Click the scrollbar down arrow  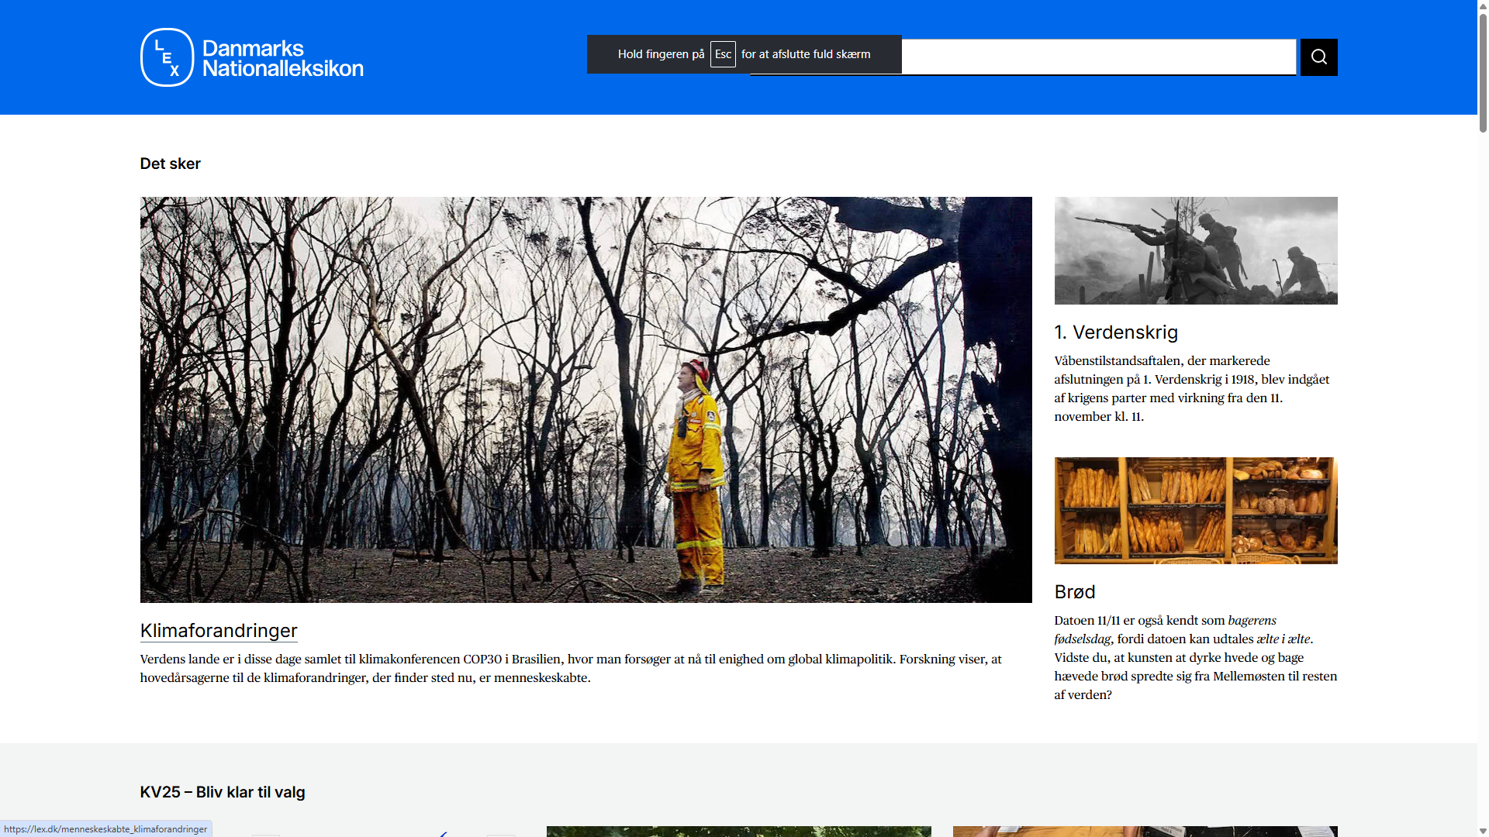[1483, 831]
